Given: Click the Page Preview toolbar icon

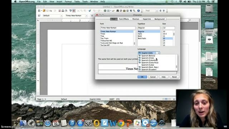Looking at the screenshot, I should pos(66,11).
